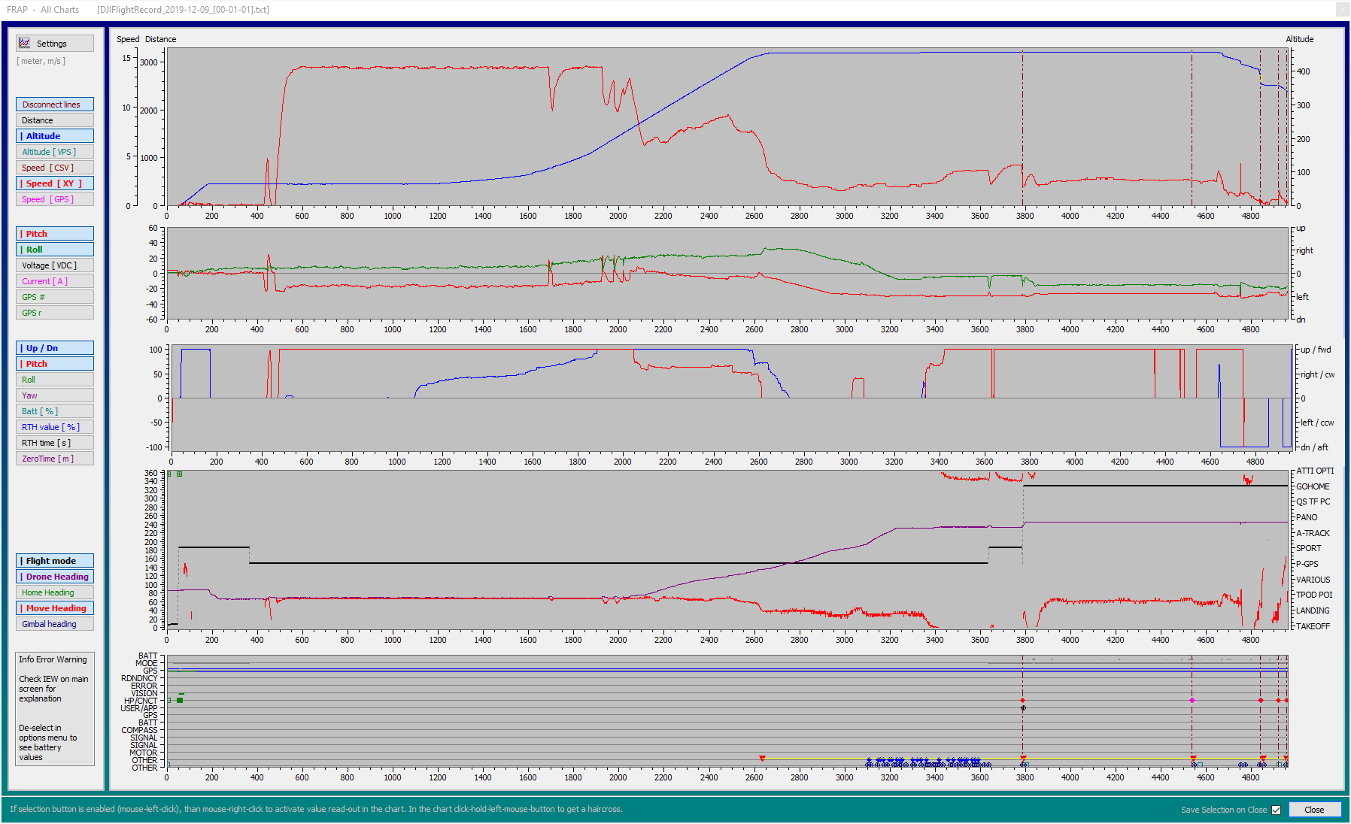This screenshot has width=1351, height=824.
Task: Click the green HP/CNCT event marker
Action: (x=180, y=700)
